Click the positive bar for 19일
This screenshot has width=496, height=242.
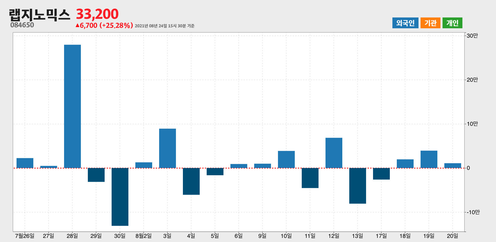pos(429,159)
